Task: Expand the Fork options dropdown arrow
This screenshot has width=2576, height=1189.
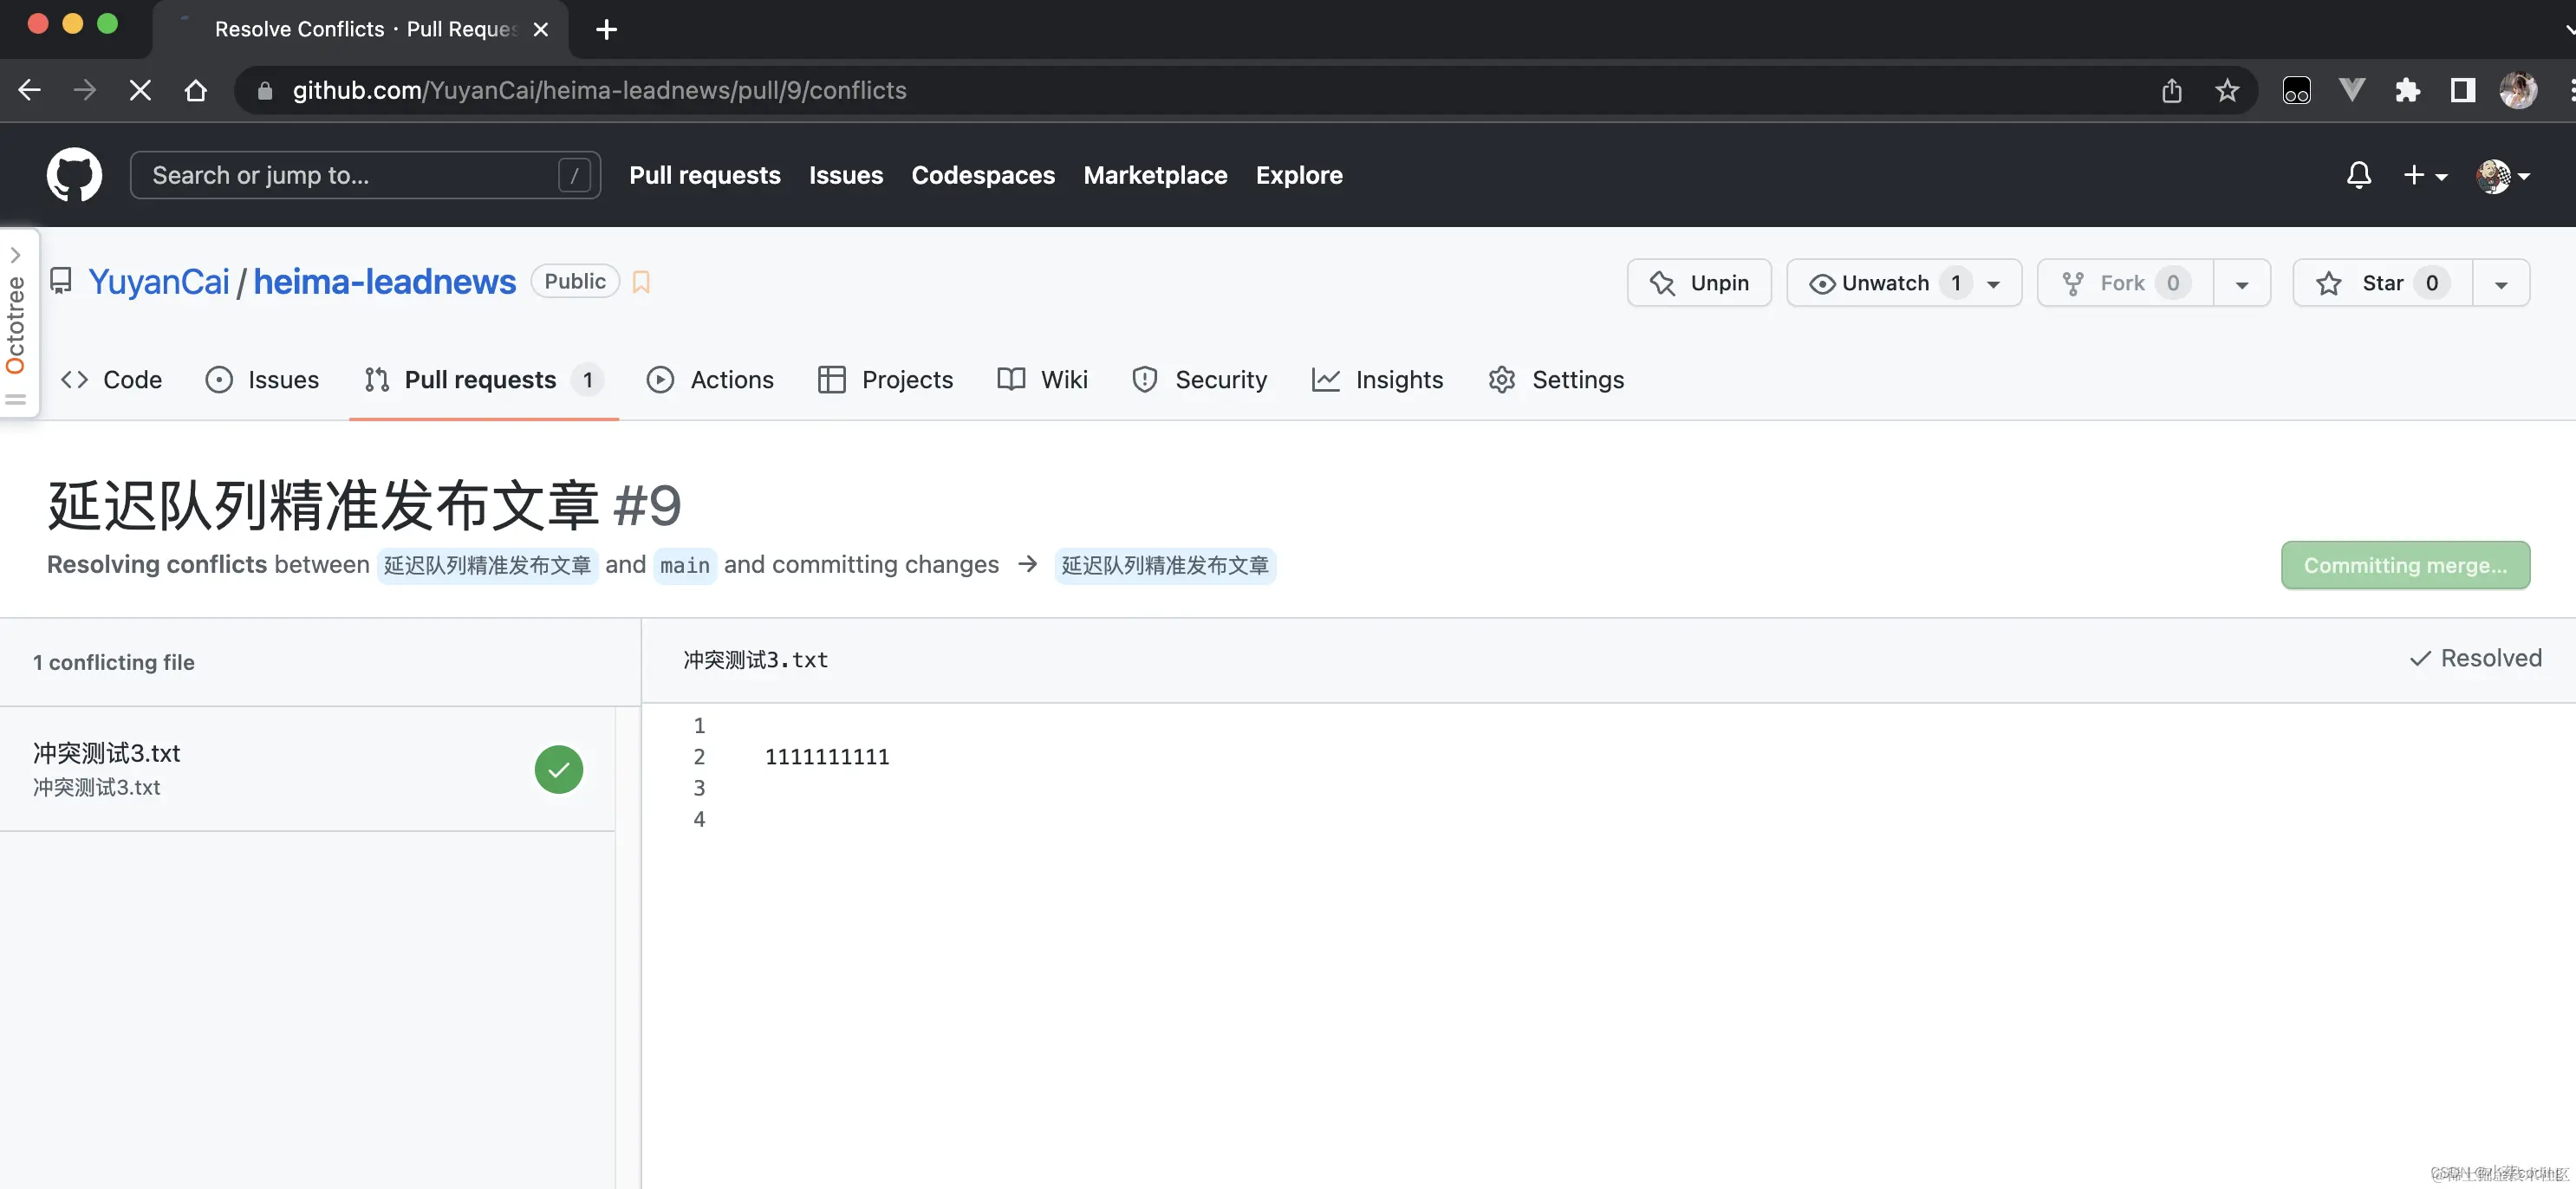Action: tap(2241, 284)
